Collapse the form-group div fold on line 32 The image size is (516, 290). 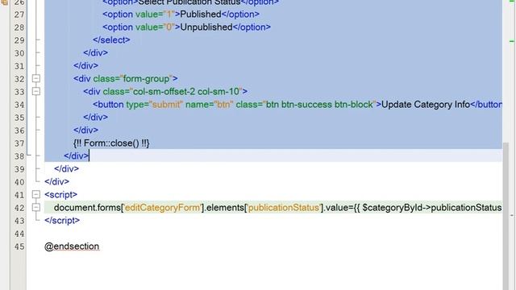click(35, 78)
